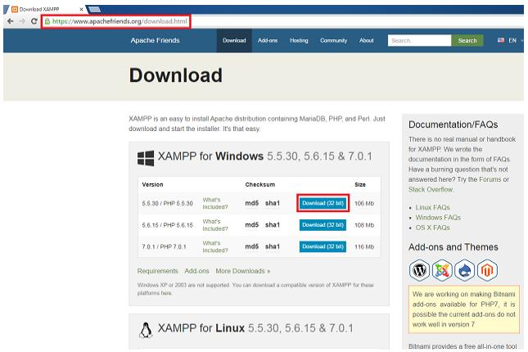Open the Download nav menu item

click(234, 40)
